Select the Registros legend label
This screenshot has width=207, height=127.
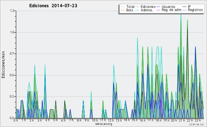point(195,10)
